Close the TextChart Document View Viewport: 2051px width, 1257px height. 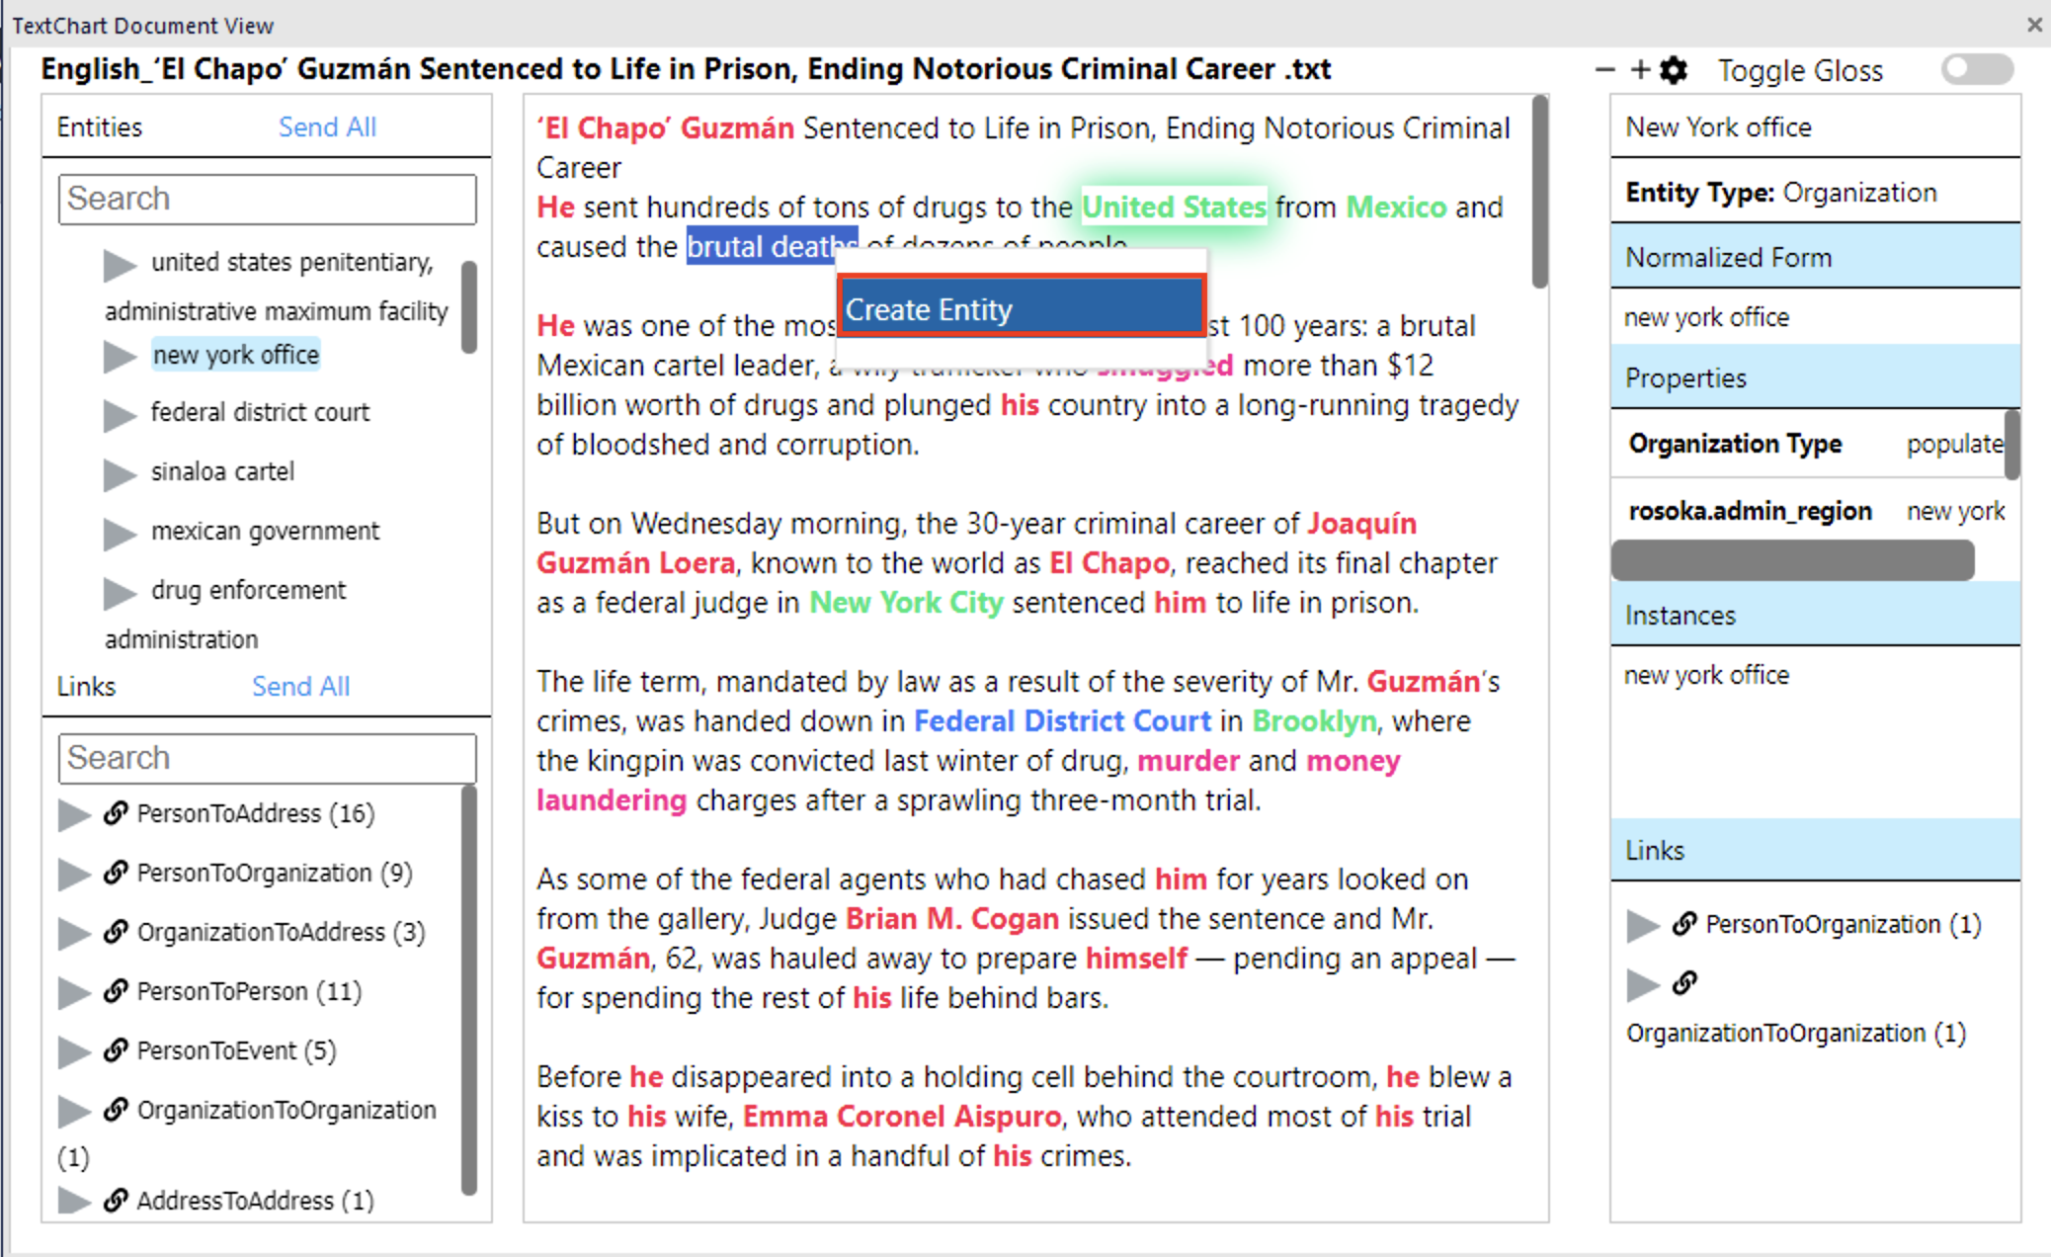click(x=2034, y=25)
